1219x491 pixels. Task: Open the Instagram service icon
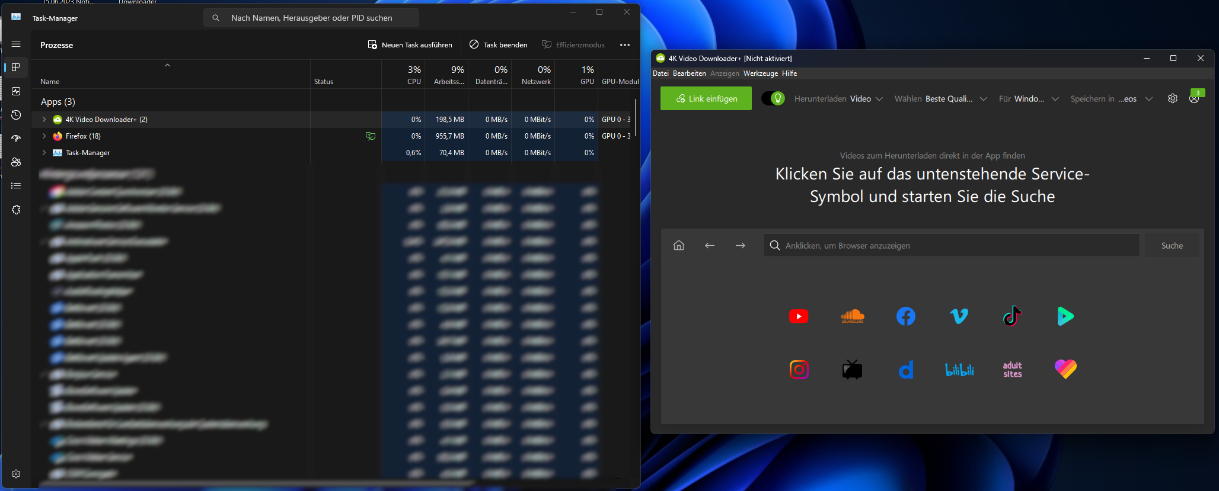[799, 370]
